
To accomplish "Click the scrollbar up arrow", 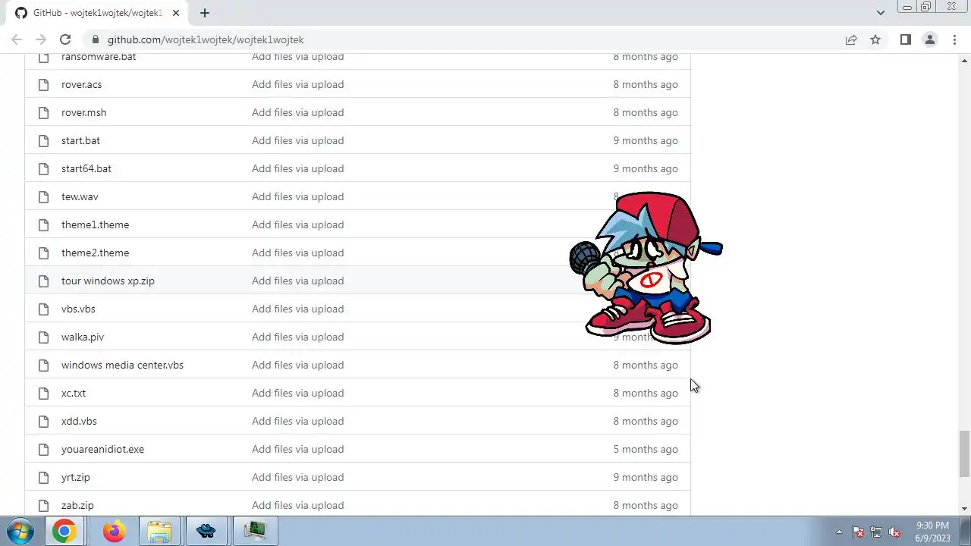I will coord(964,59).
